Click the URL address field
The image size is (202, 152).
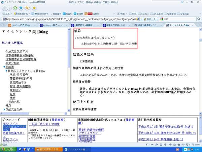point(71,19)
